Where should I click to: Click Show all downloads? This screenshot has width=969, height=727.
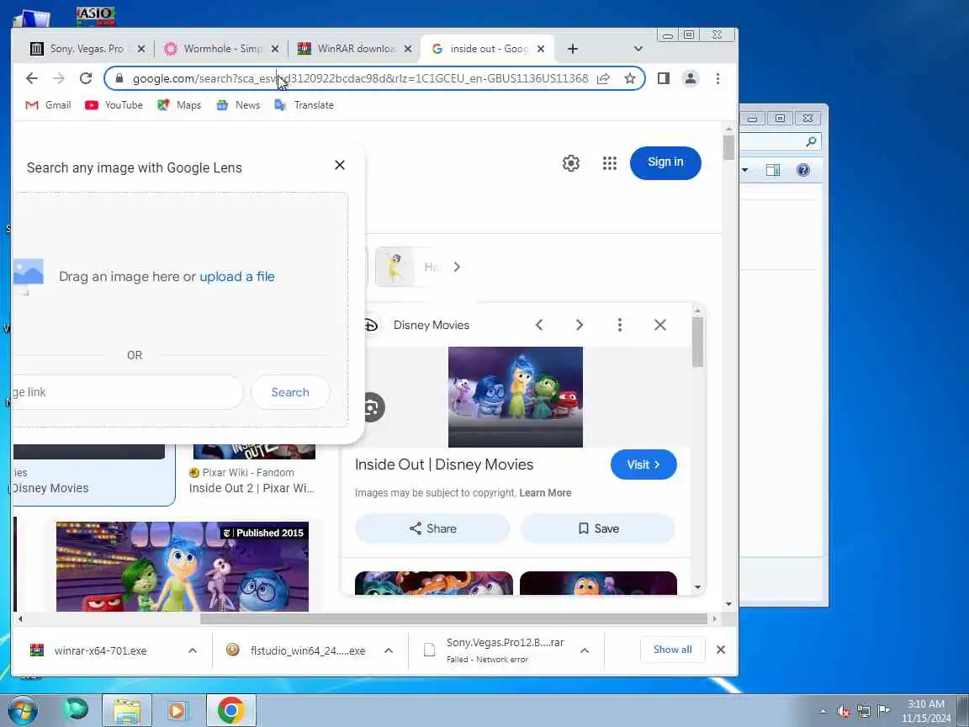[672, 650]
